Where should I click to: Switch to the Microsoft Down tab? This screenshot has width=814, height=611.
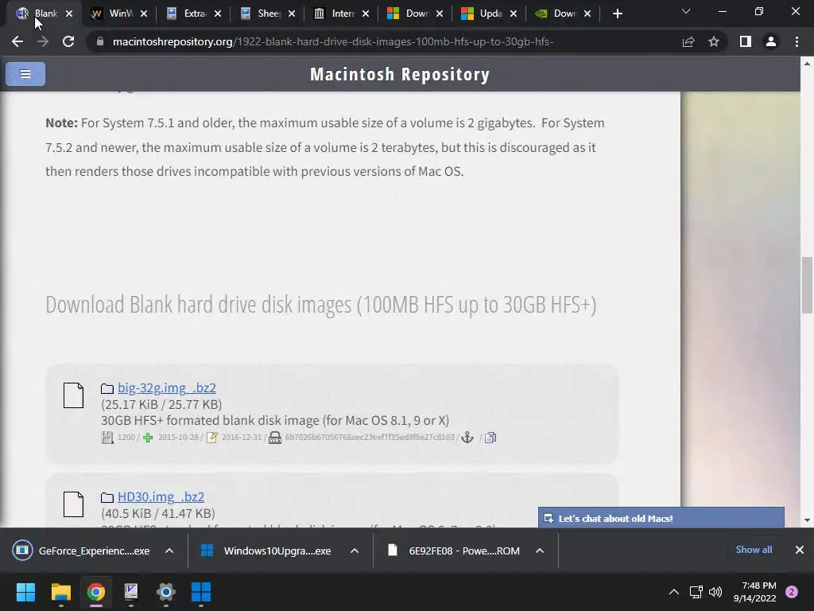click(x=409, y=14)
